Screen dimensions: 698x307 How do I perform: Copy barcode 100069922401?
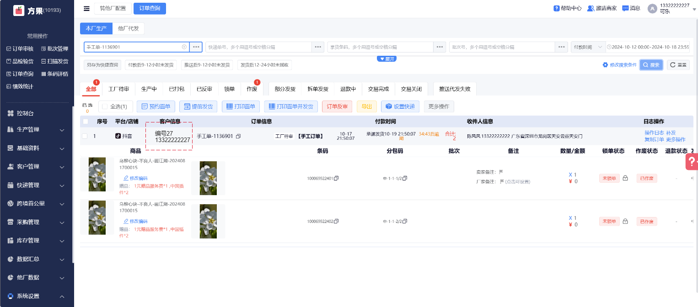tap(336, 178)
